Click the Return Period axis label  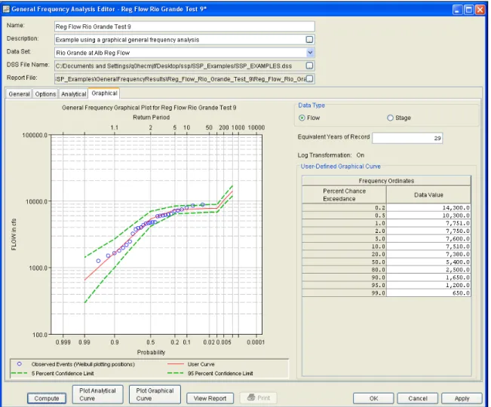152,118
